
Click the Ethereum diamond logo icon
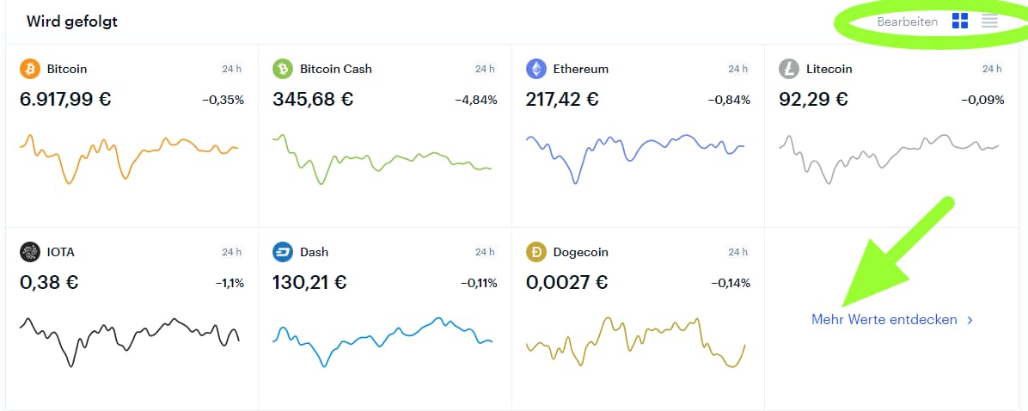pos(535,68)
